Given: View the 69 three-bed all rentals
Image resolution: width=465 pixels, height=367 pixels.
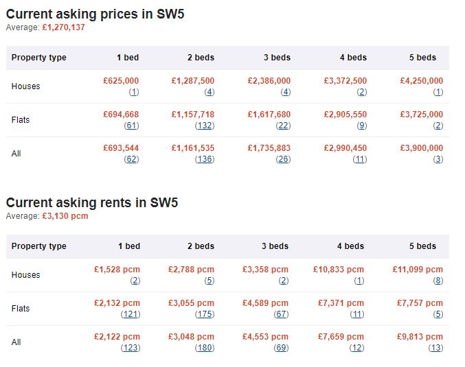Looking at the screenshot, I should point(281,348).
